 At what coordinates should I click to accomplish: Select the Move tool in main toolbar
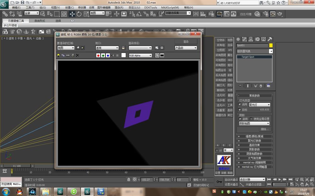click(72, 14)
